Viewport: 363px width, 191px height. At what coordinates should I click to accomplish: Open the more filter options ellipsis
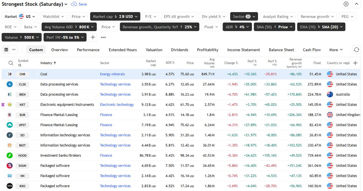[x=103, y=37]
